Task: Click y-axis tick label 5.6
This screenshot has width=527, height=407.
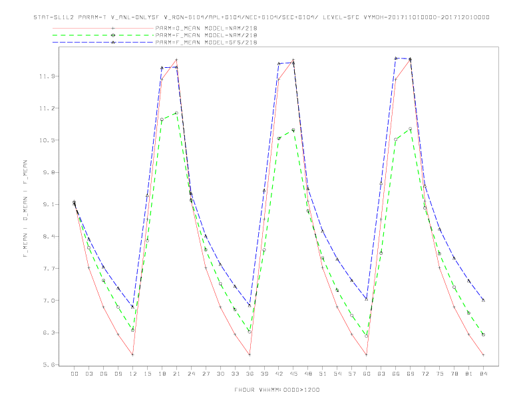Action: [49, 364]
